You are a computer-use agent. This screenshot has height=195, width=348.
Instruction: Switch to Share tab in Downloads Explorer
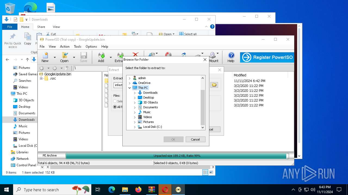41,27
